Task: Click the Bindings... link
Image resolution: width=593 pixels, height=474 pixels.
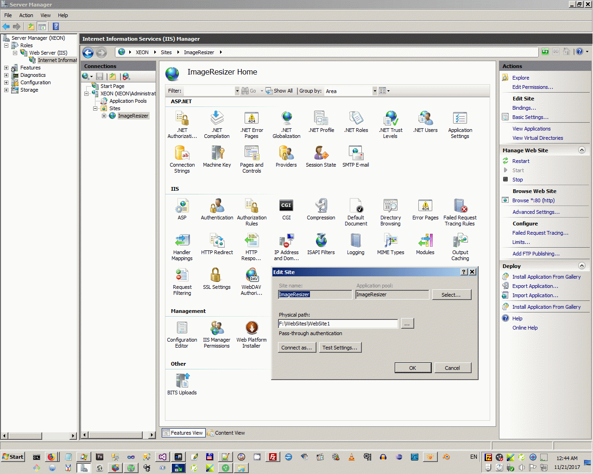Action: coord(524,108)
